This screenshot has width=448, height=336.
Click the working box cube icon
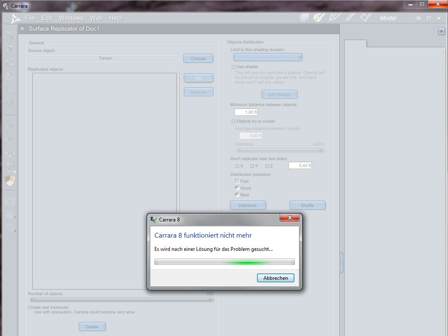point(10,181)
